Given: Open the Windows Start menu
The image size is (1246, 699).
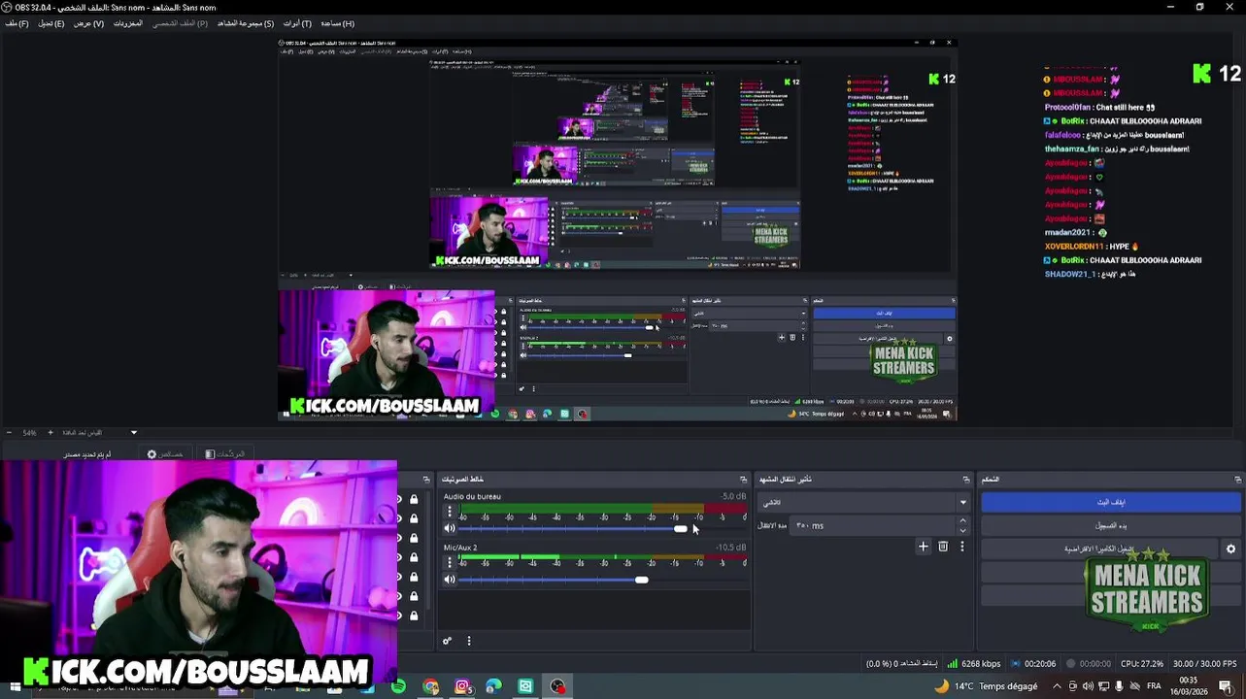Looking at the screenshot, I should 14,687.
